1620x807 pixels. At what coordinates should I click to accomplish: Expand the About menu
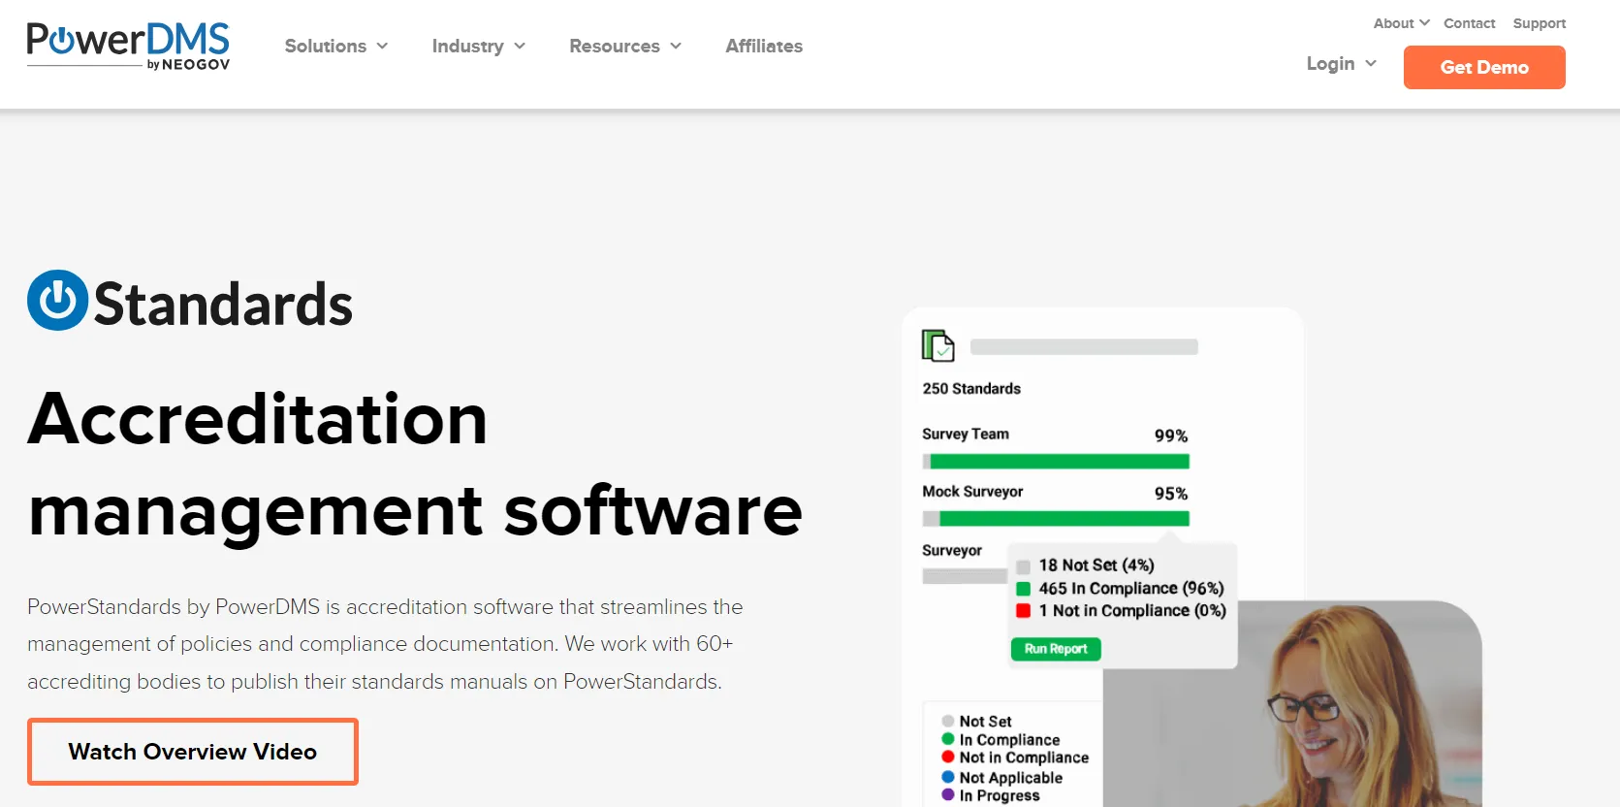pos(1401,23)
